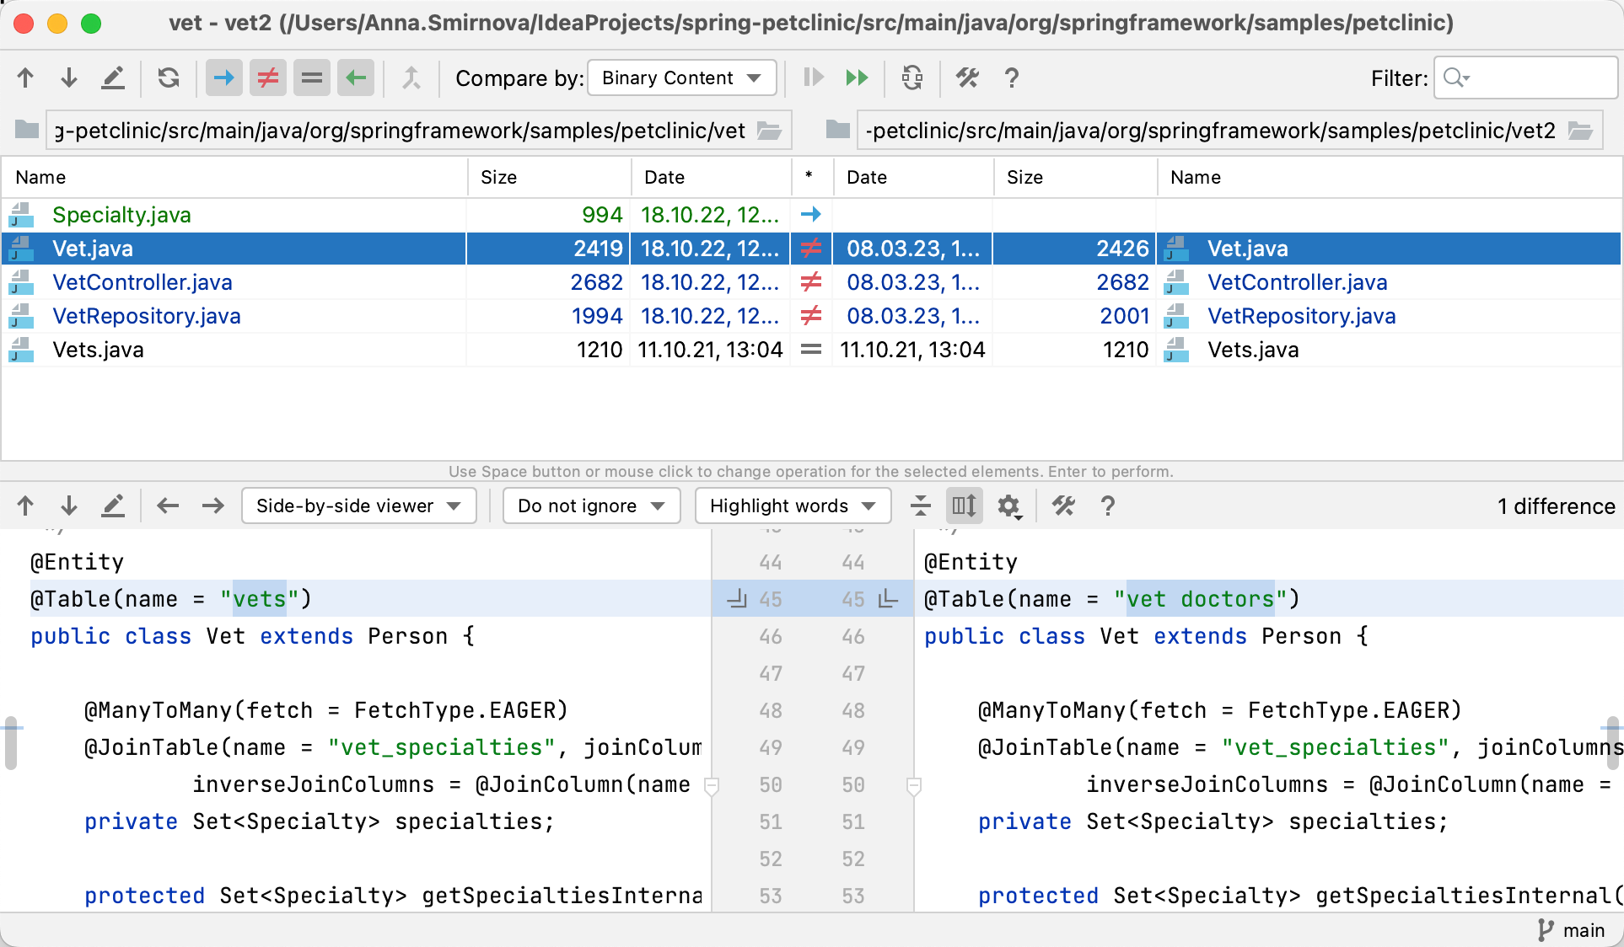This screenshot has width=1624, height=947.
Task: Select the edit pencil icon in top toolbar
Action: pos(113,78)
